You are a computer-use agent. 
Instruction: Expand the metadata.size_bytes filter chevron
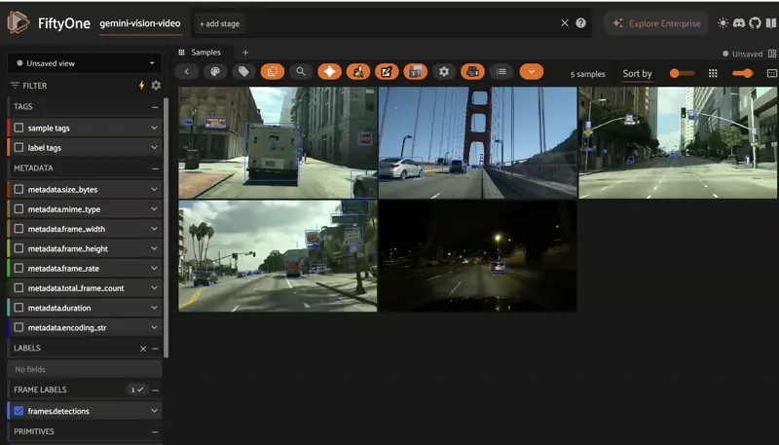click(154, 189)
